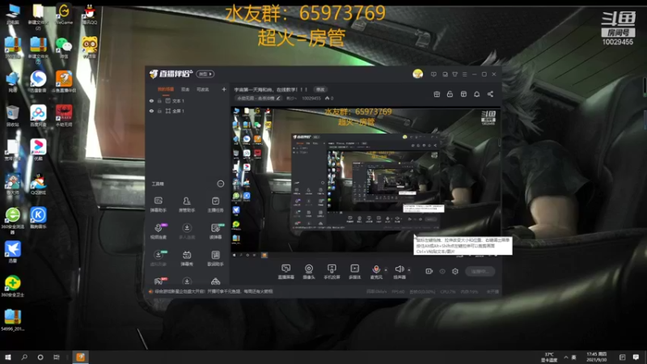Toggle visibility of the 文本 1 layer

click(151, 100)
